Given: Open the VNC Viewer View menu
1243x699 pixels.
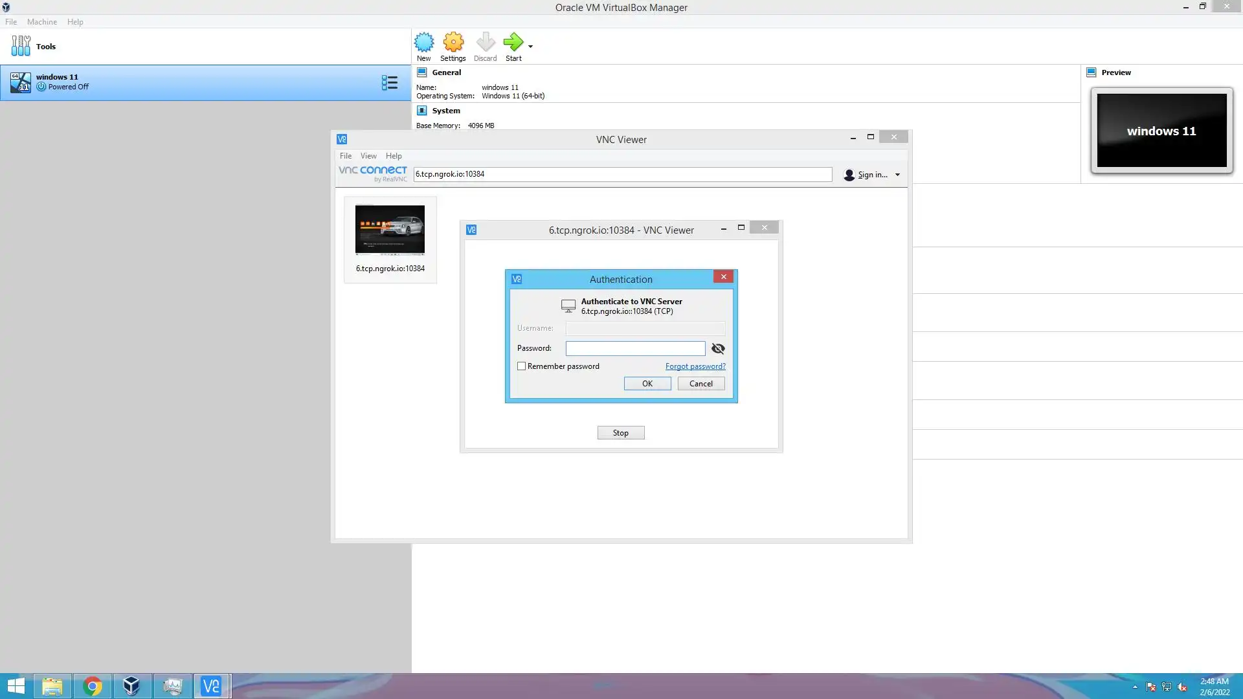Looking at the screenshot, I should click(x=368, y=156).
